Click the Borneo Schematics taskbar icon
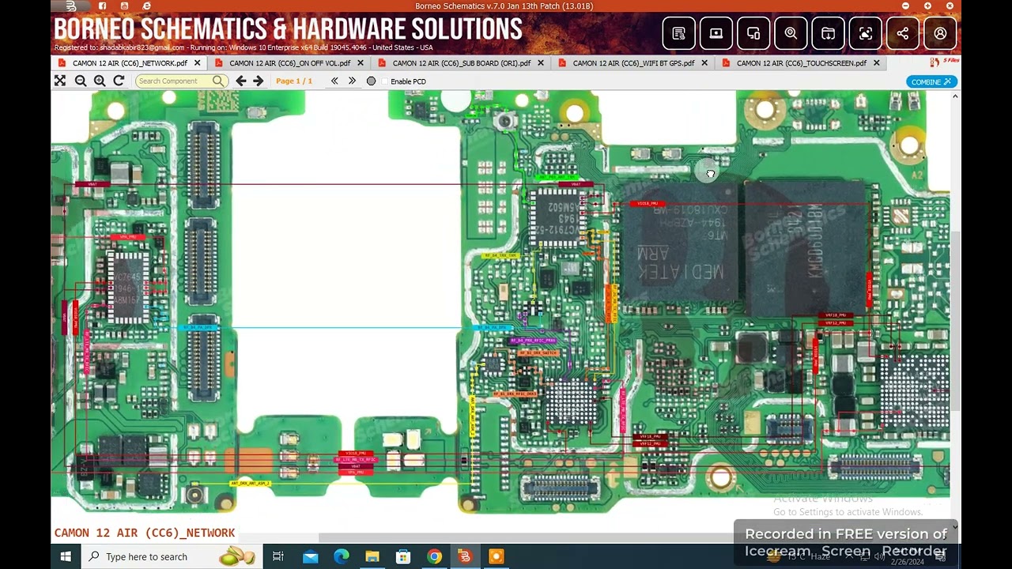The height and width of the screenshot is (569, 1012). click(x=465, y=556)
